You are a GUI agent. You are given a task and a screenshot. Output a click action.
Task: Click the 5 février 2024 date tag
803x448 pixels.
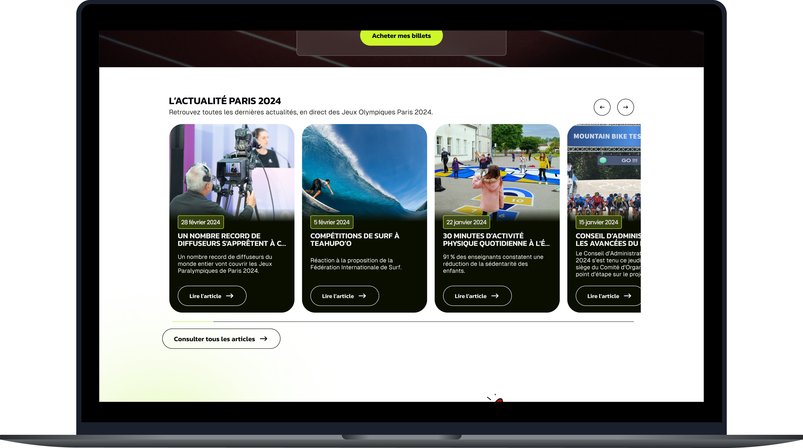pos(332,222)
